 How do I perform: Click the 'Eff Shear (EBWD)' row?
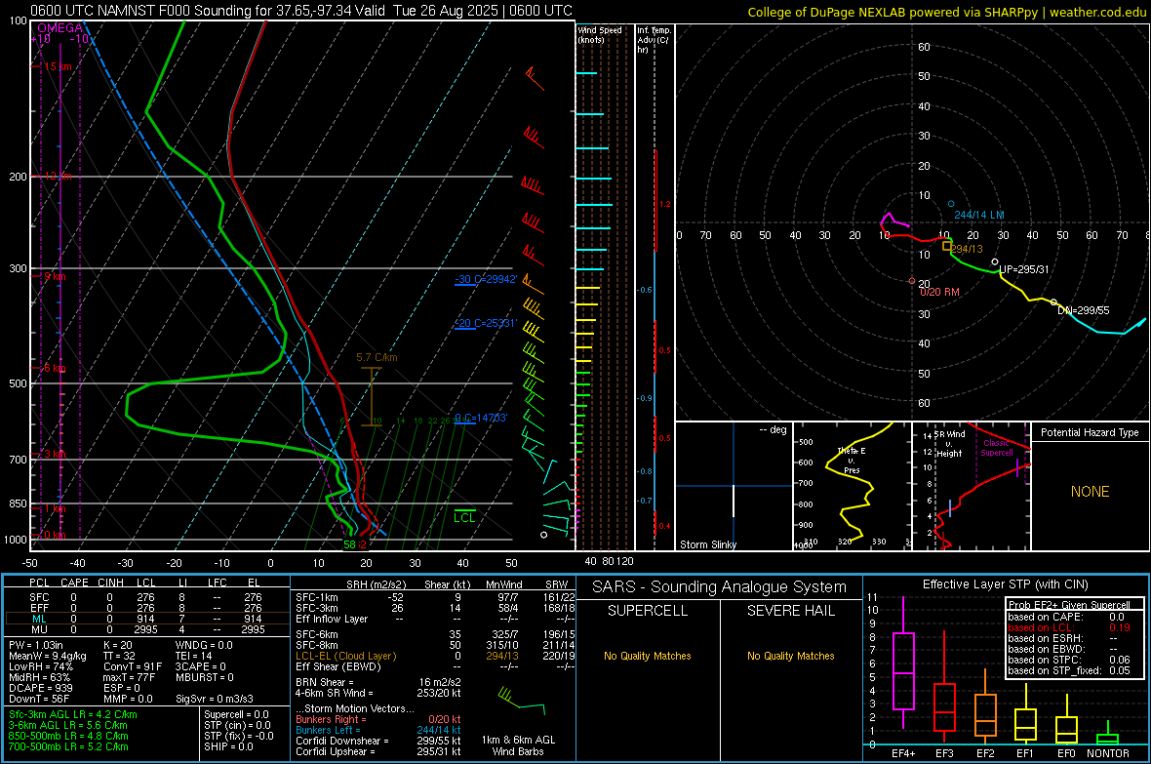pos(435,666)
